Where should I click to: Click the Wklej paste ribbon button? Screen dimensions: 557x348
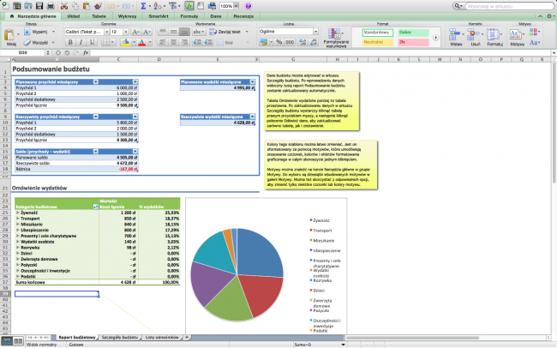(x=10, y=37)
